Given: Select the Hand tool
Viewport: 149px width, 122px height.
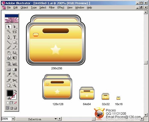Looking at the screenshot, I should click(x=9, y=85).
